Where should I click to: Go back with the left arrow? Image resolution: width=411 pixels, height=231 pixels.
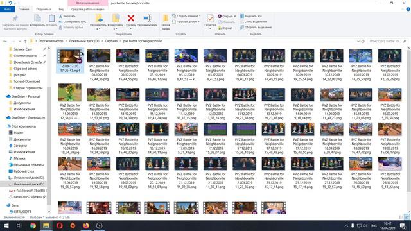5,41
